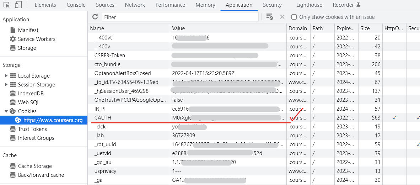Click the Cache Storage database icon
Screen dimensions: 420x185
(12, 166)
